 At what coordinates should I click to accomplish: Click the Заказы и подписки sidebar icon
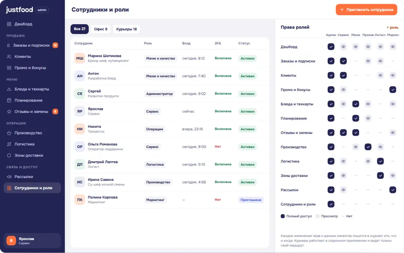tap(8, 45)
